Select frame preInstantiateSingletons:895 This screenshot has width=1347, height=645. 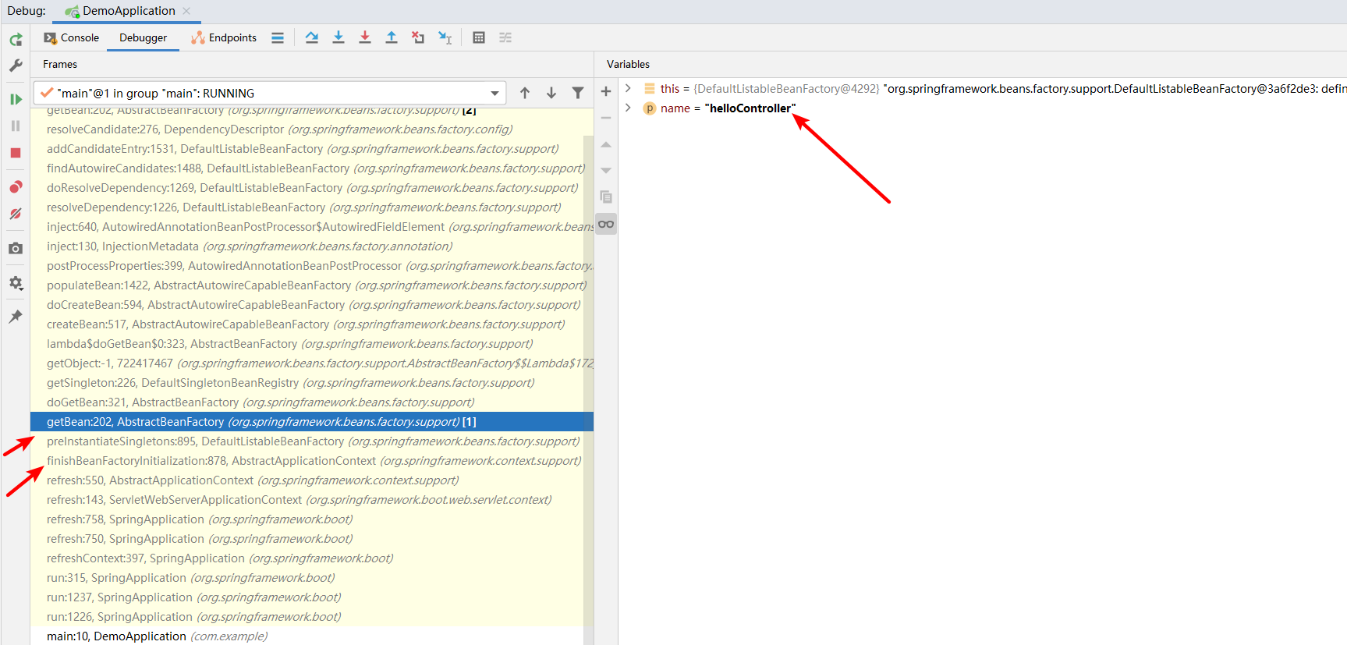pos(313,441)
